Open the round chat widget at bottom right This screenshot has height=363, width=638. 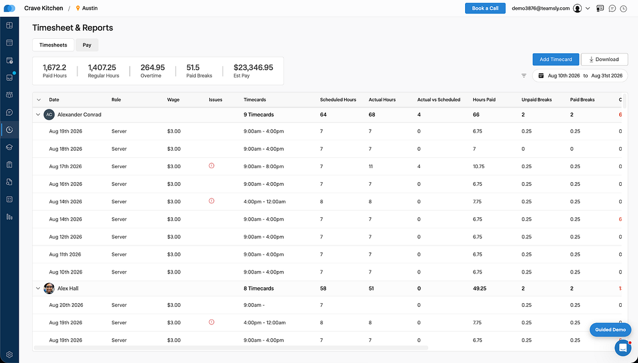point(622,348)
